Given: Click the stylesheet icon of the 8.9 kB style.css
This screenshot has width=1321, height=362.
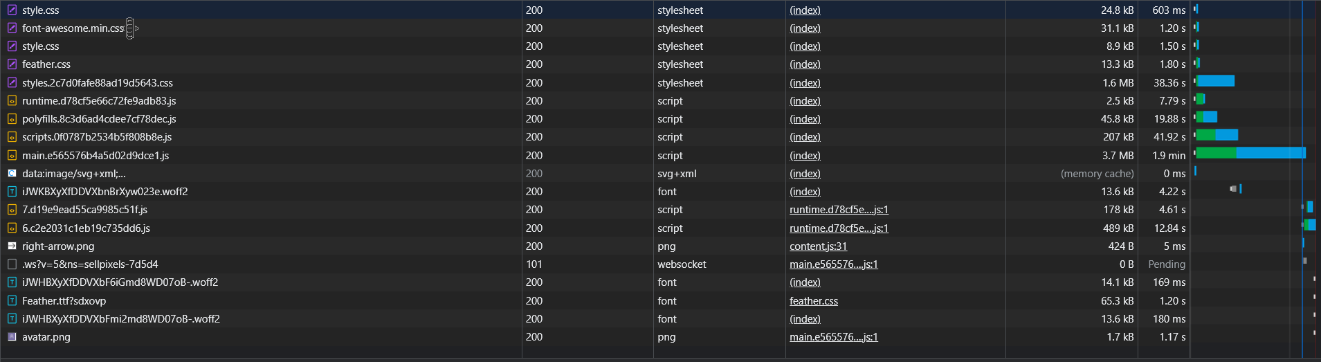Looking at the screenshot, I should click(12, 46).
